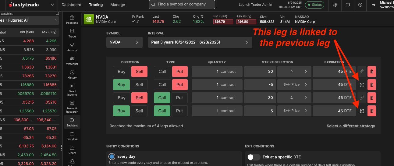Switch to the Dashboard tab

click(71, 5)
